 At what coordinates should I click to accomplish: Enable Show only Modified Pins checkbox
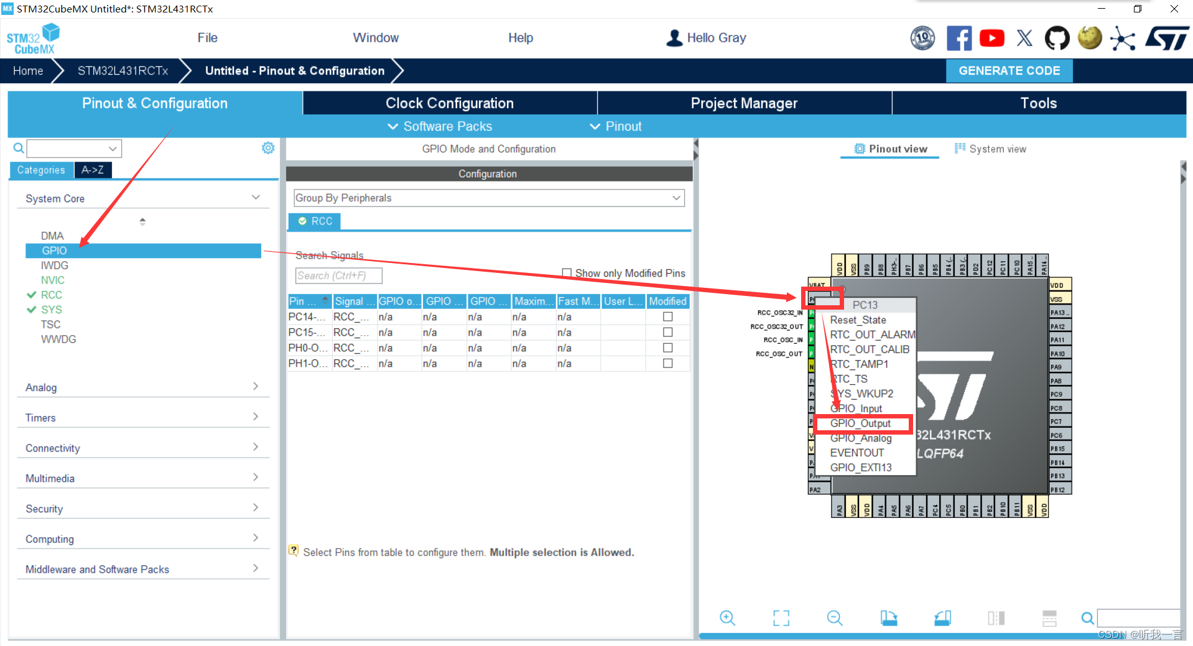pos(567,273)
